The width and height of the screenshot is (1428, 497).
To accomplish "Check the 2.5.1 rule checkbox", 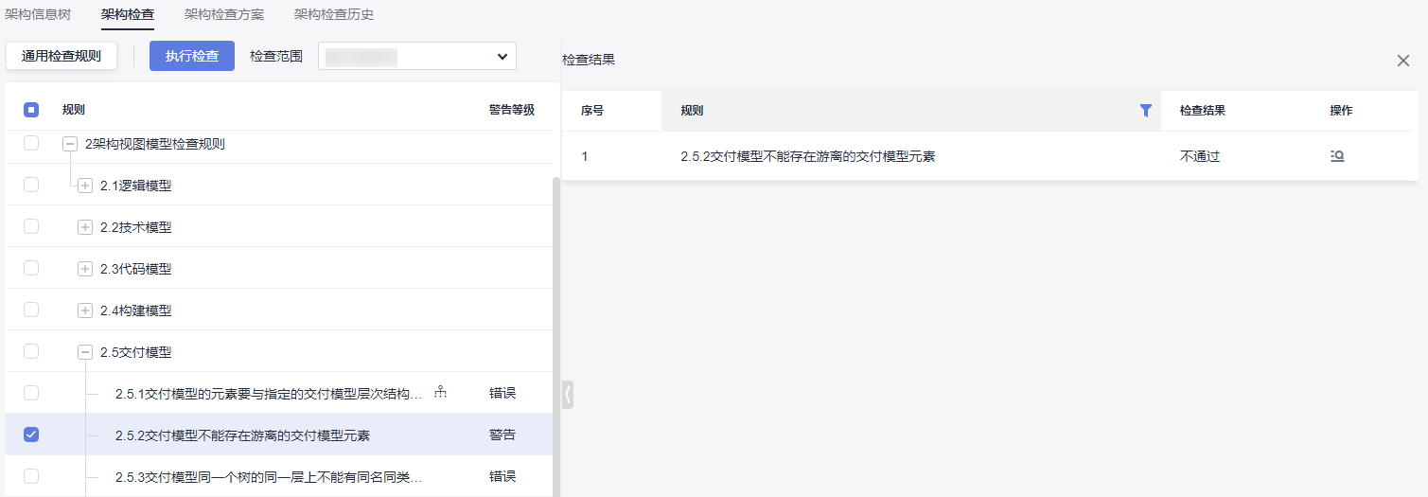I will pos(31,393).
